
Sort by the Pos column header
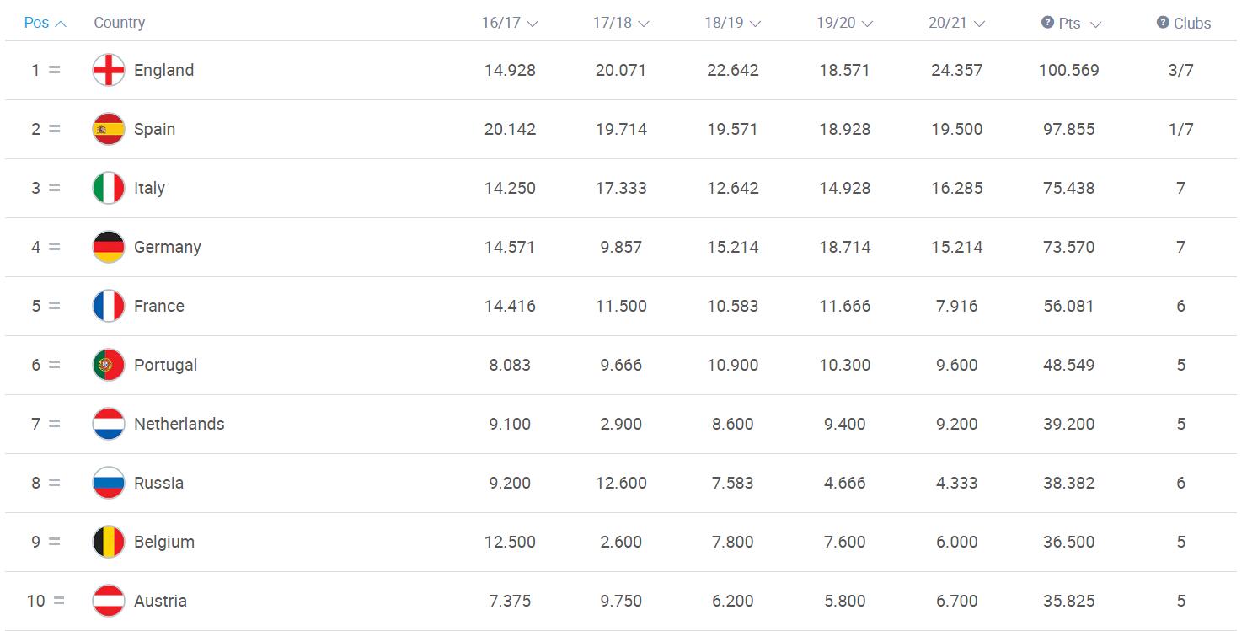tap(45, 23)
